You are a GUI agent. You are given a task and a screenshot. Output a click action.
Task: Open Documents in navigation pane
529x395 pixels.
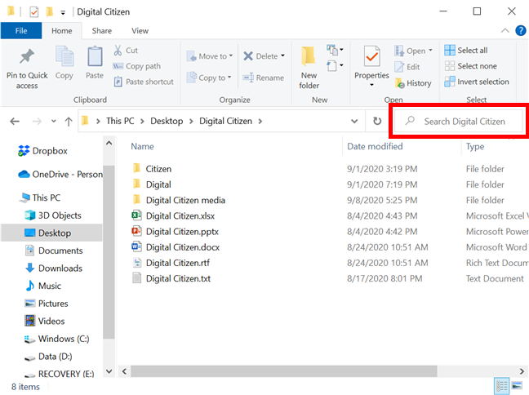pos(54,251)
